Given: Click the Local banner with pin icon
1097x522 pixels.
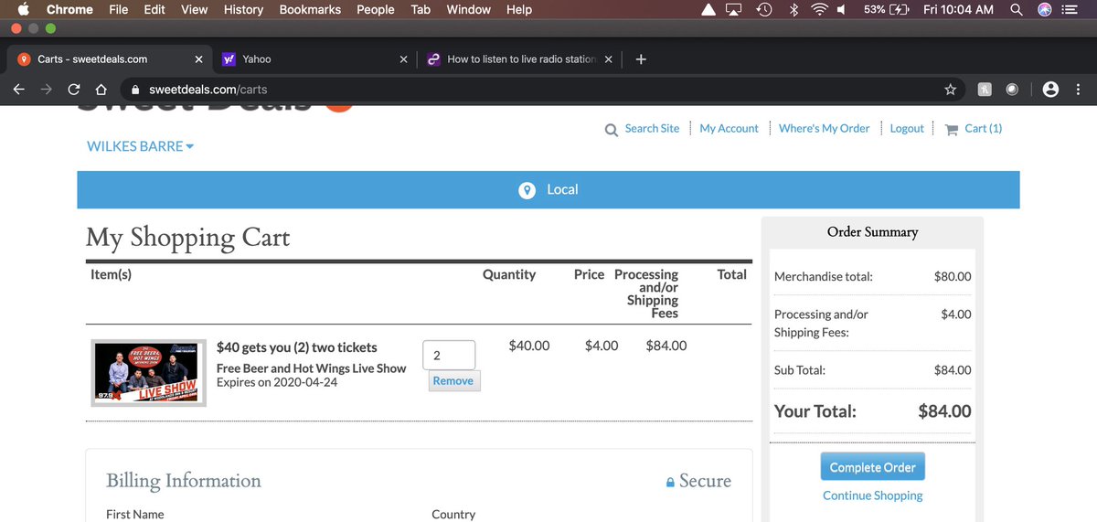Looking at the screenshot, I should (x=548, y=189).
